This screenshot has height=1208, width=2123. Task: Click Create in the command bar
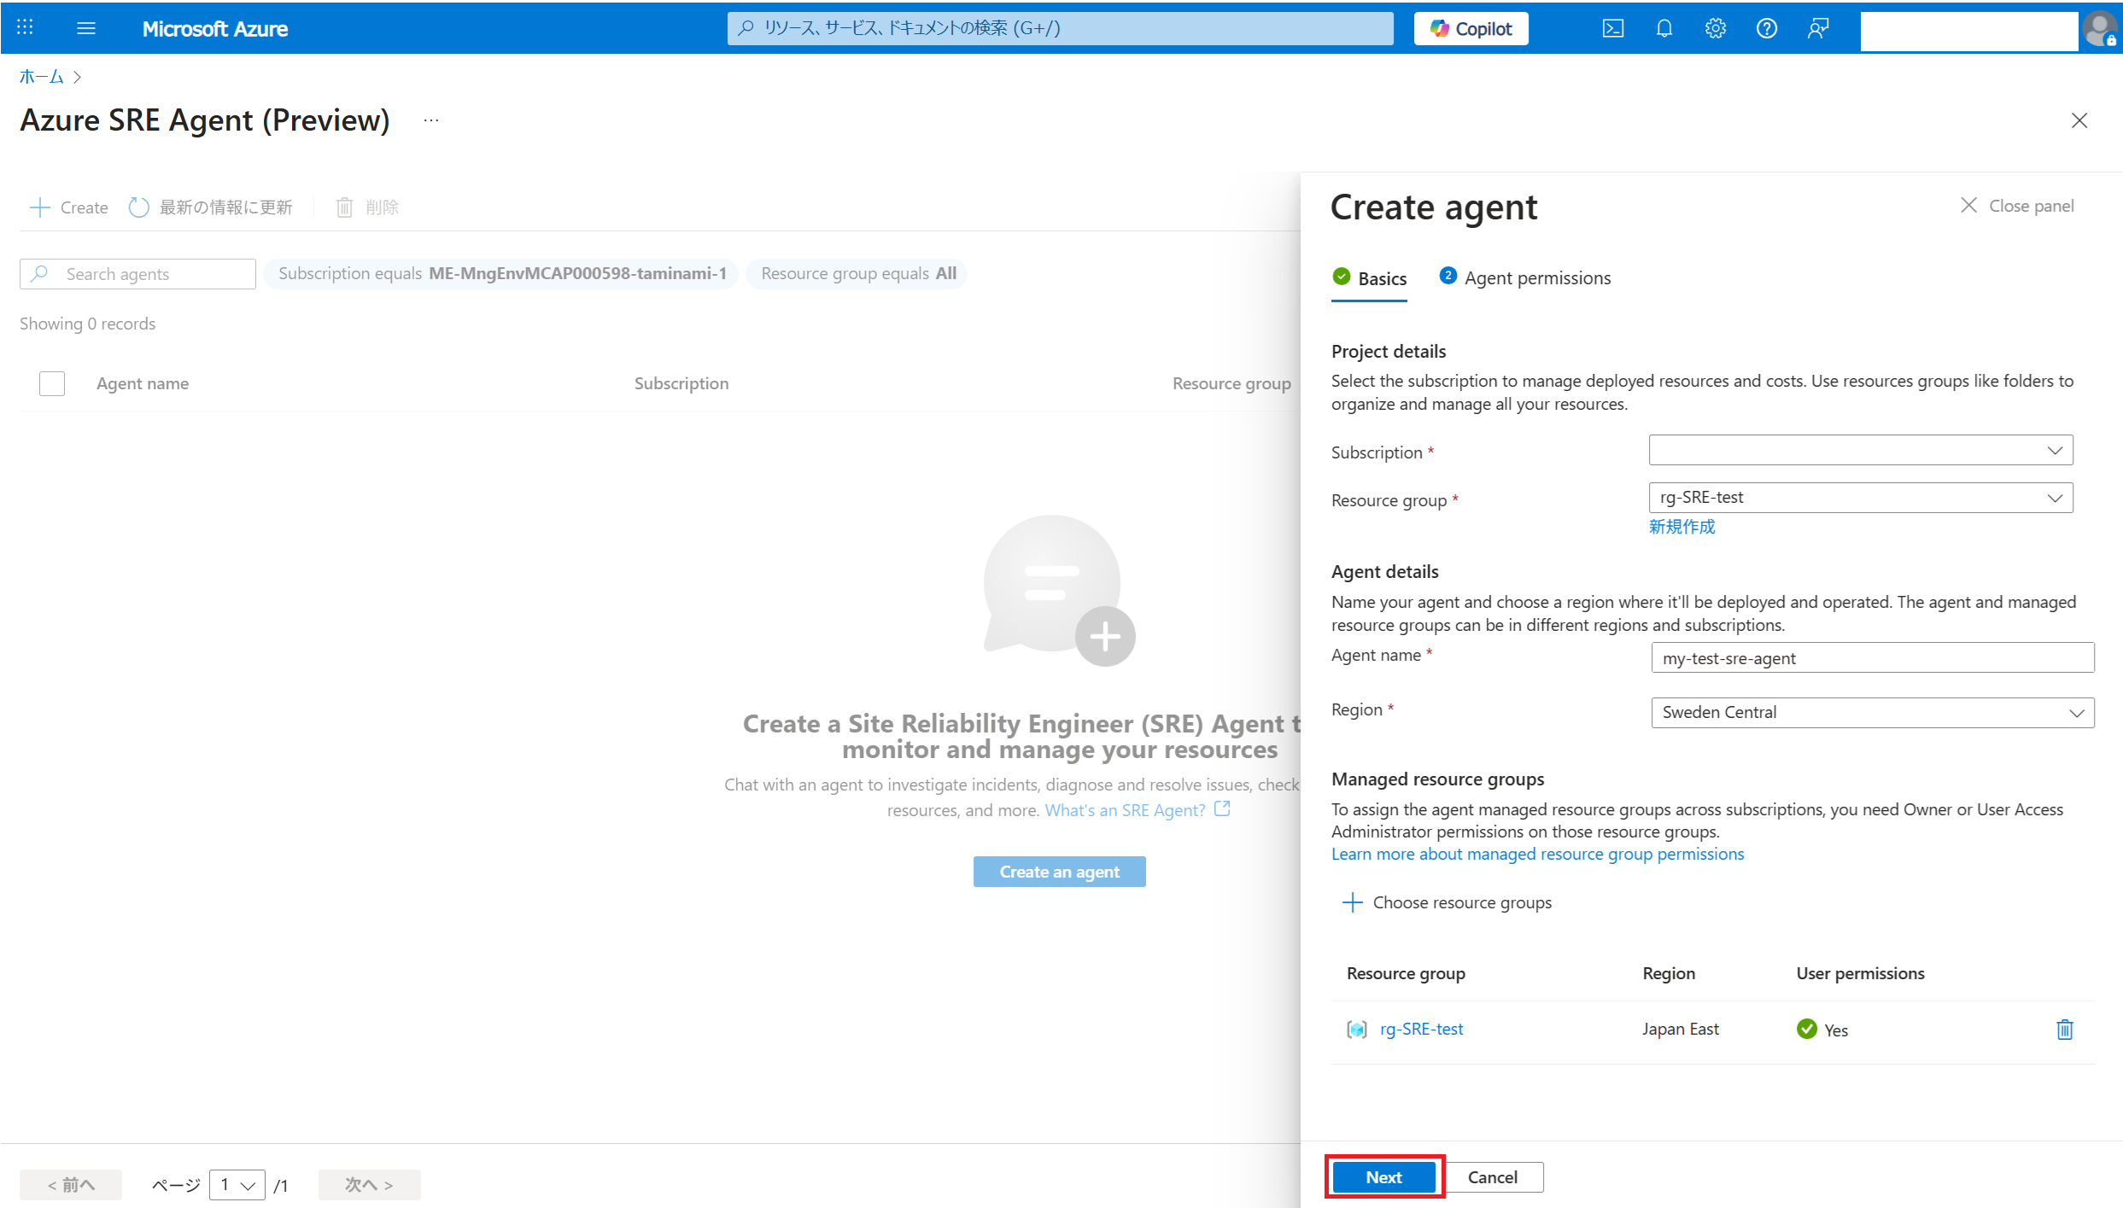68,207
